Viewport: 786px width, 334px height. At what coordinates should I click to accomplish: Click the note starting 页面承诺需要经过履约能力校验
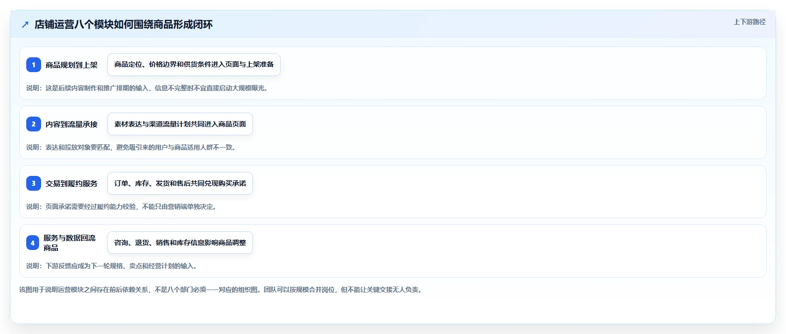[x=122, y=207]
